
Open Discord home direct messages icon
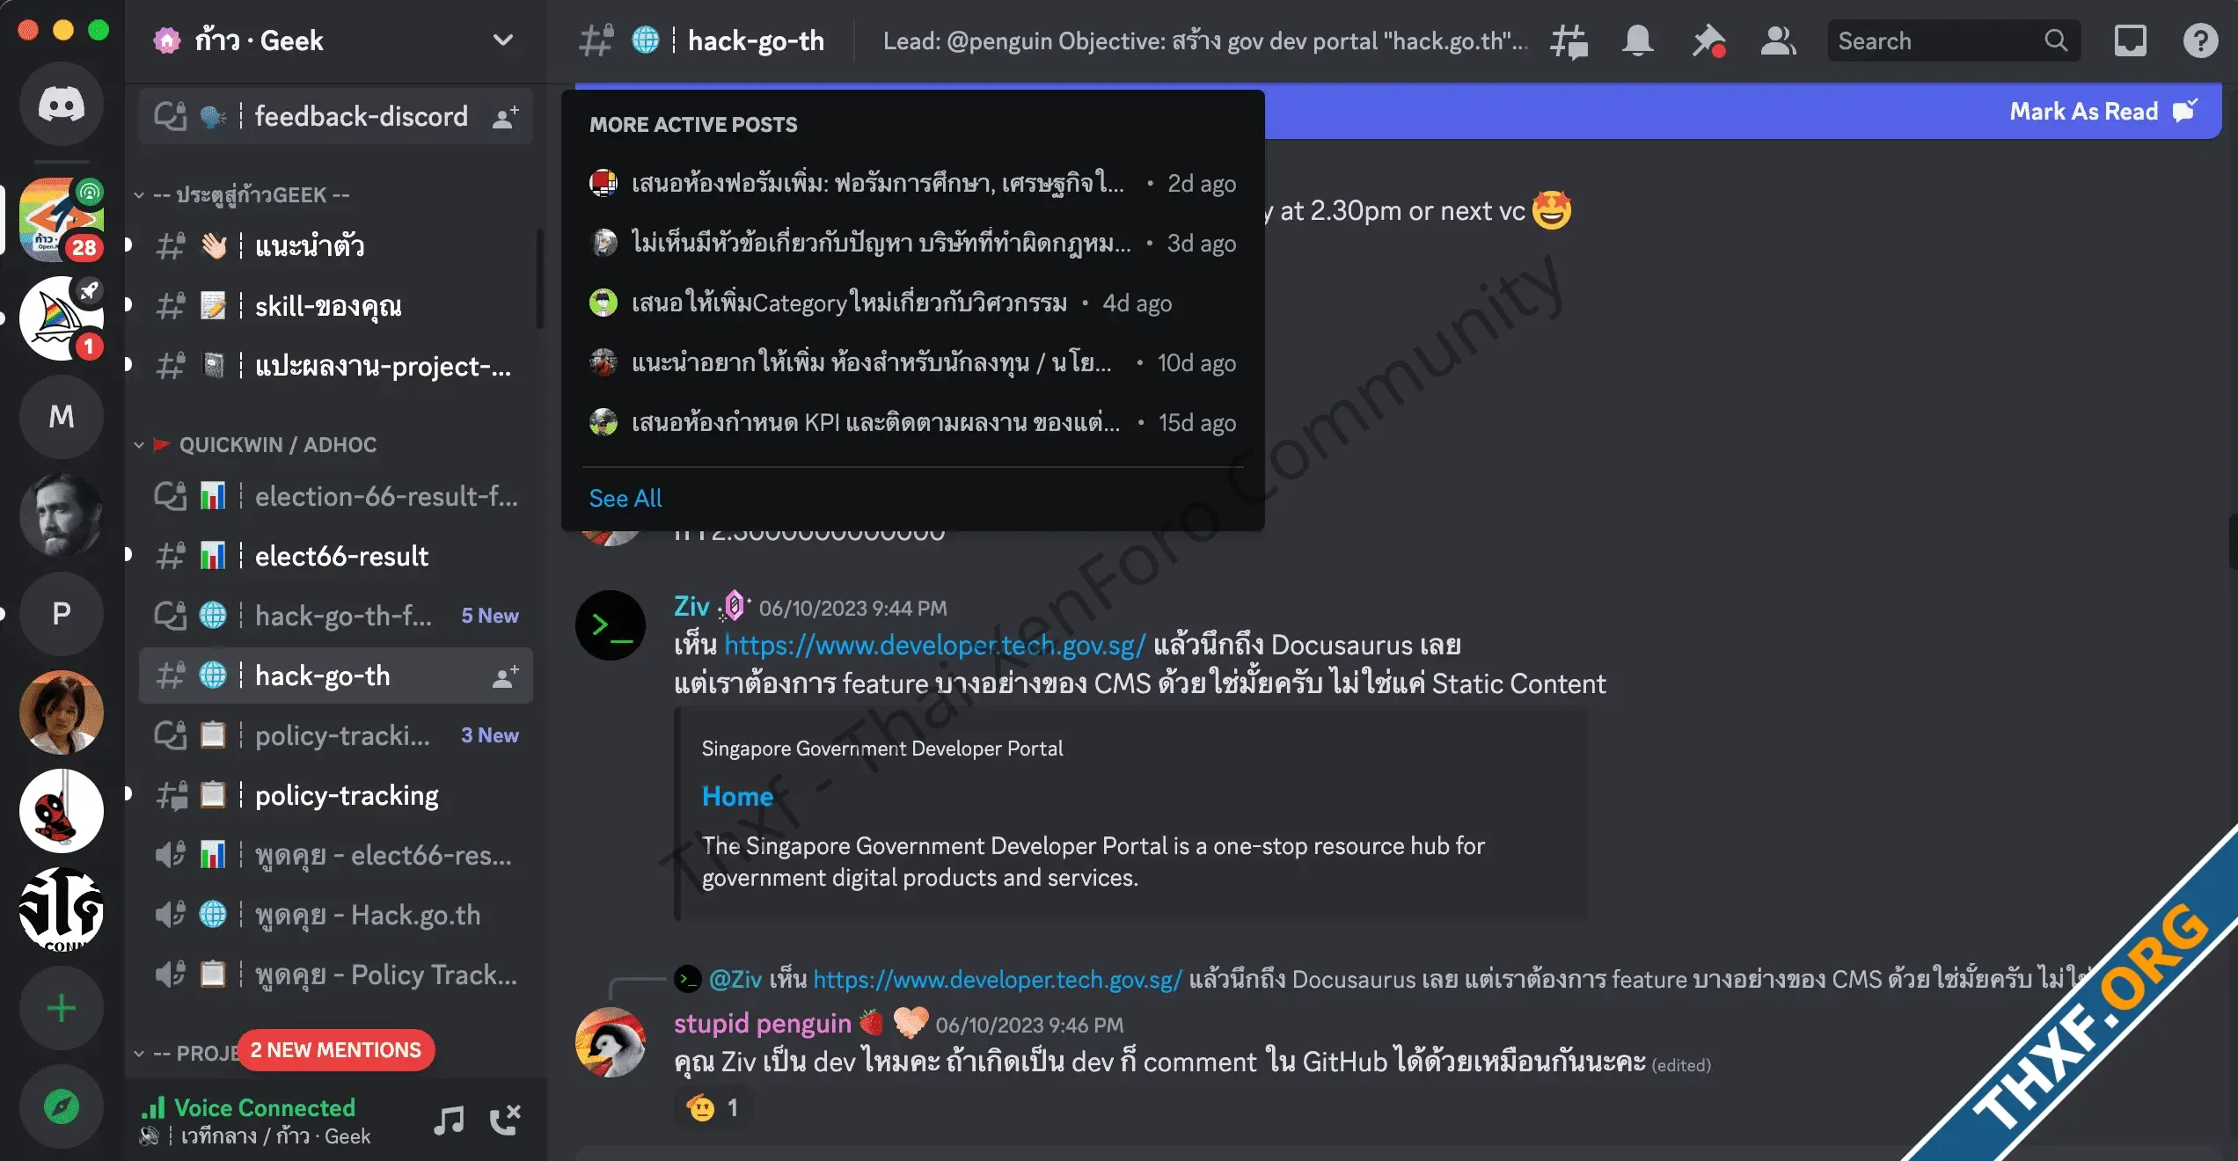[62, 105]
